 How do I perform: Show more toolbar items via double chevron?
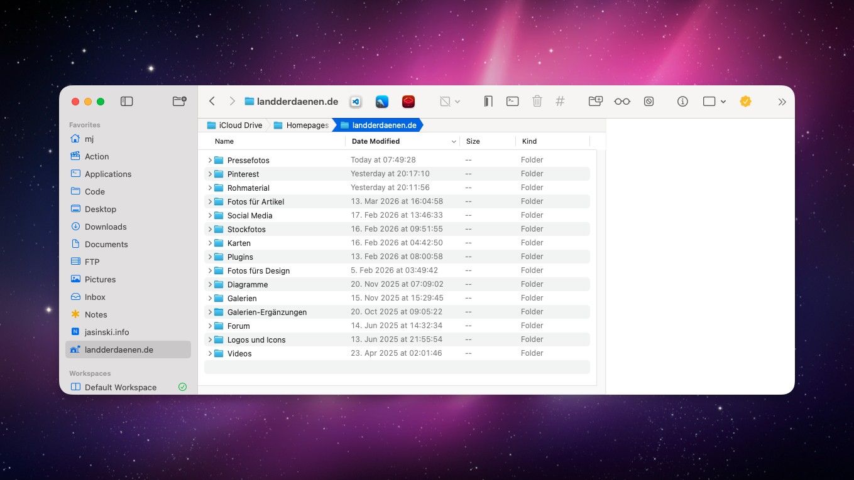[782, 102]
